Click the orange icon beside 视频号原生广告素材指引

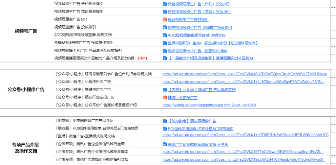pos(165,19)
